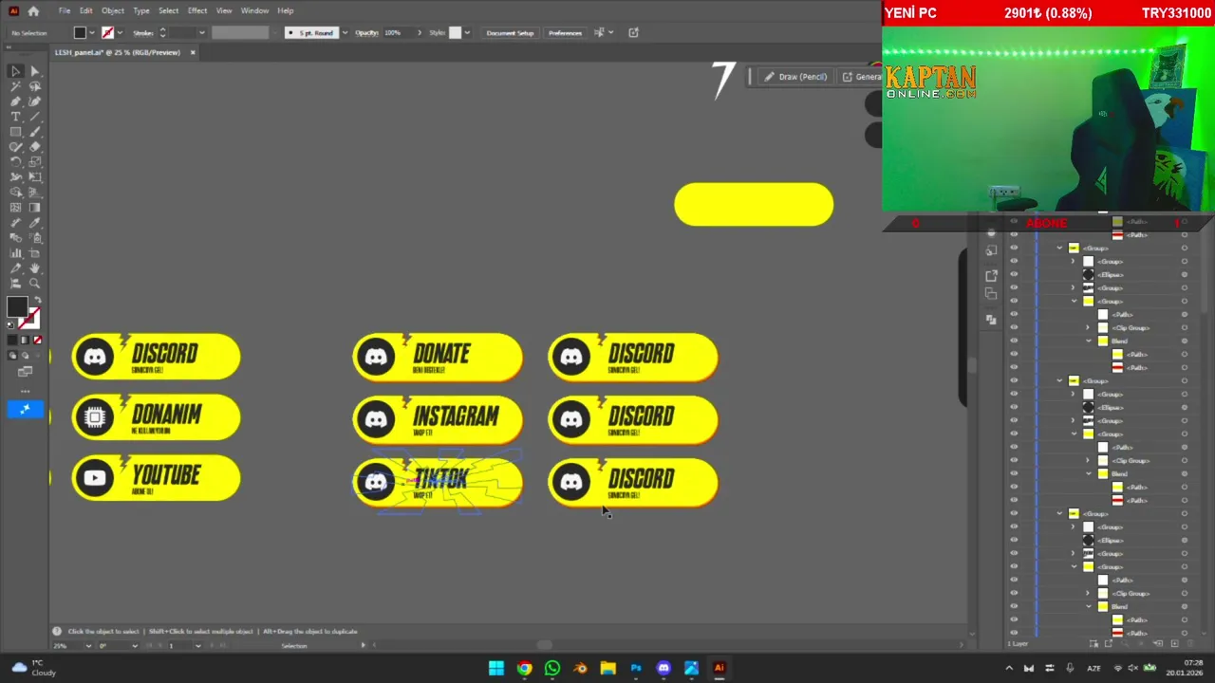Go to Illustrator Home screen icon
1215x683 pixels.
pyautogui.click(x=33, y=10)
